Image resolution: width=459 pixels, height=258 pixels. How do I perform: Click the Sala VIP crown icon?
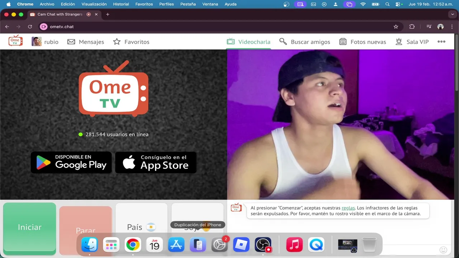(399, 42)
